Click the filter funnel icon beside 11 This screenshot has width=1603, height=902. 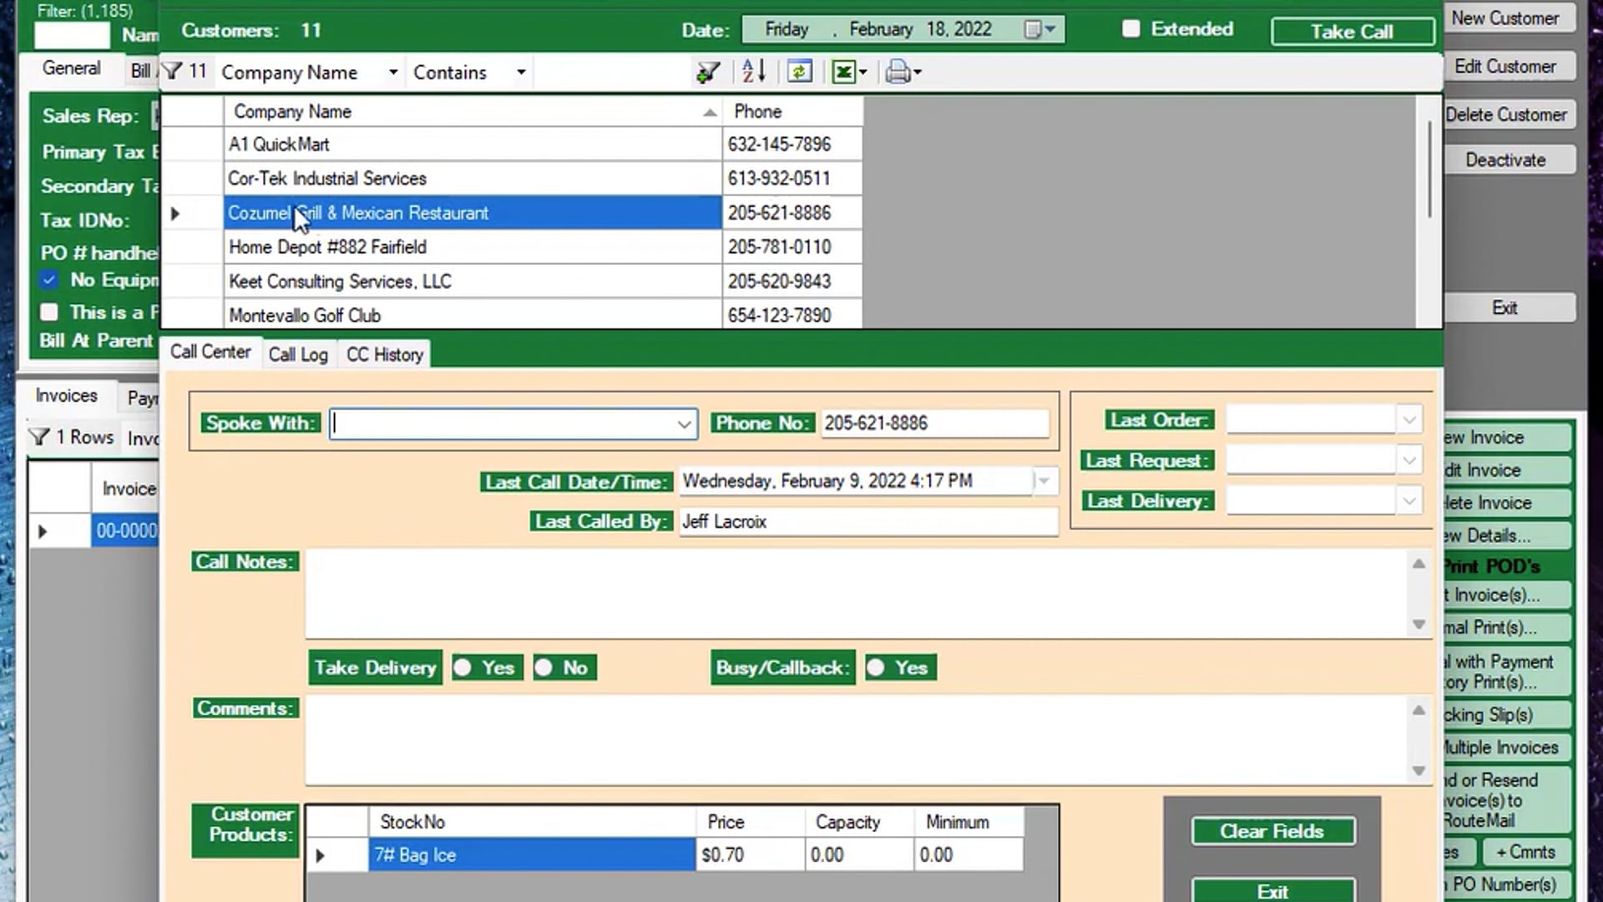(x=171, y=71)
